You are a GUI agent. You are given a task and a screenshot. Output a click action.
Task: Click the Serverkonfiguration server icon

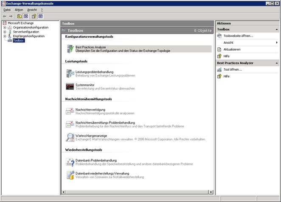10,32
